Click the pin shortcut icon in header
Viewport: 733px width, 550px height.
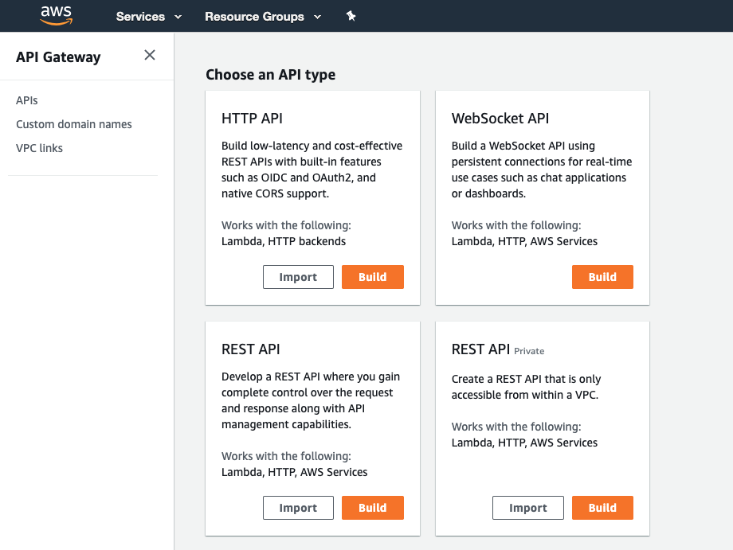351,16
